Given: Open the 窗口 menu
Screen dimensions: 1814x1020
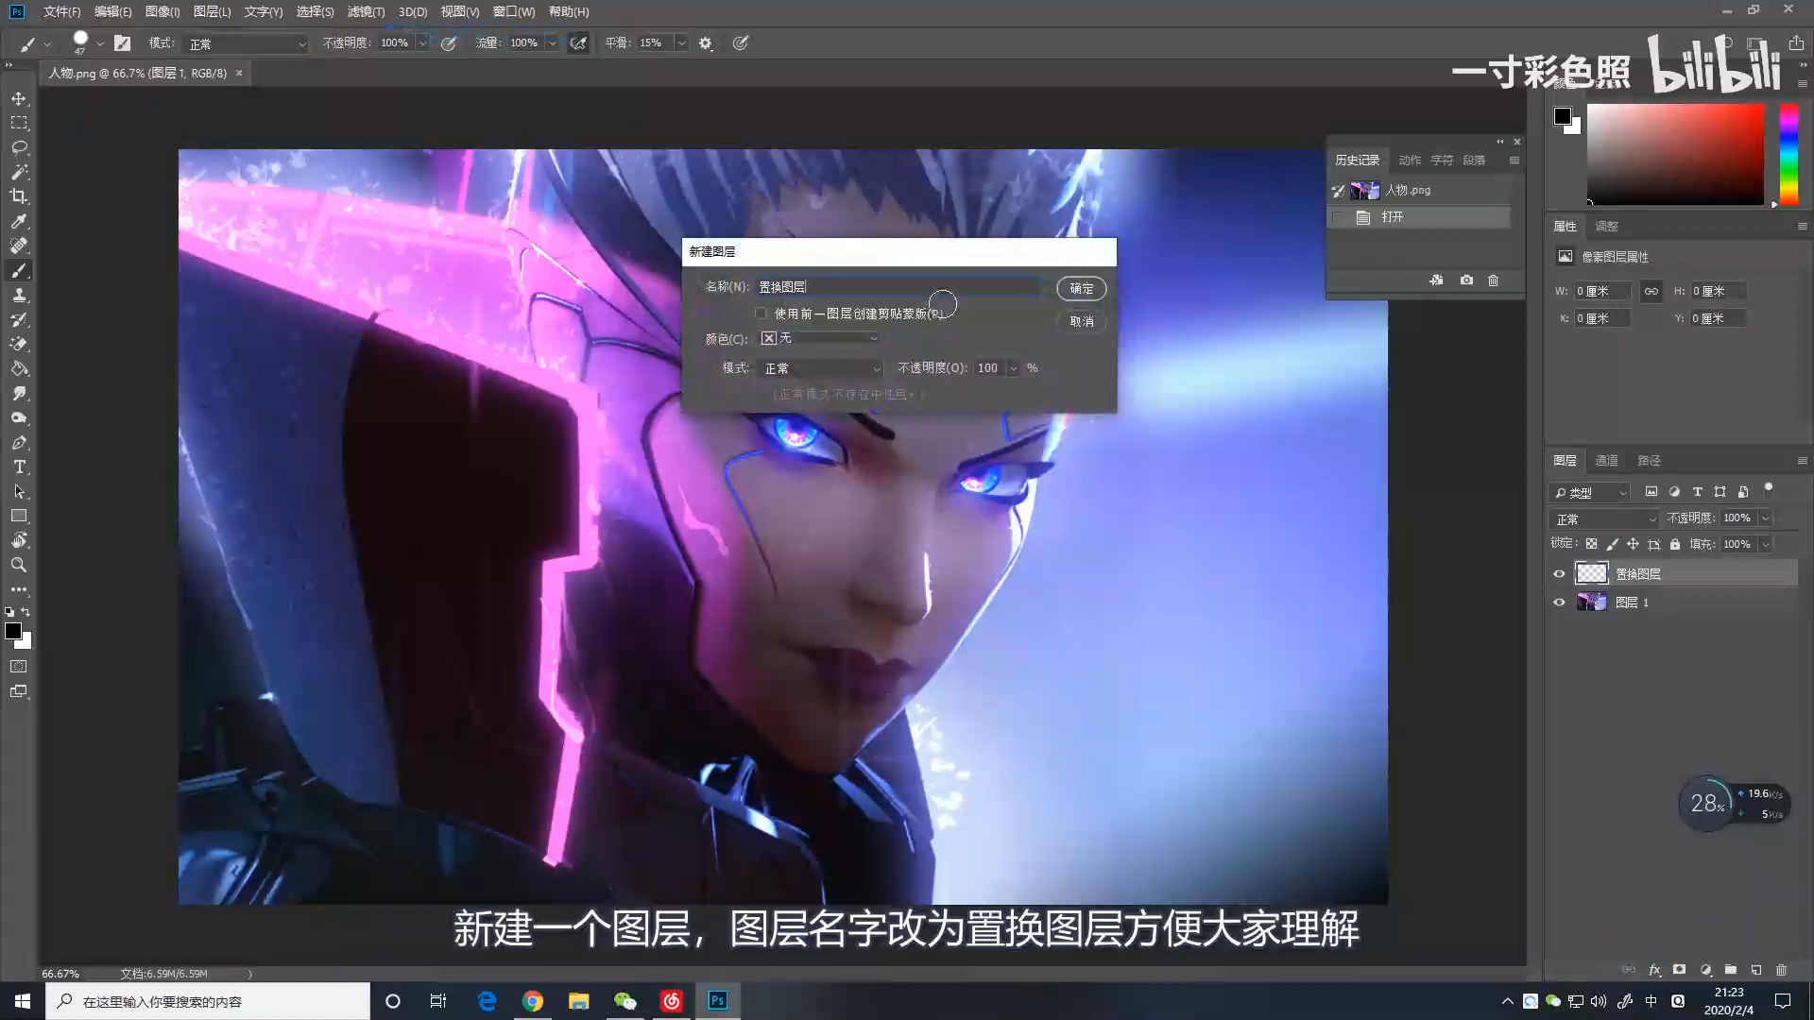Looking at the screenshot, I should coord(514,11).
